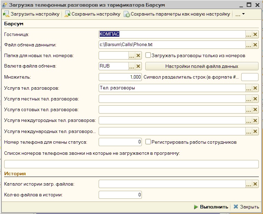
Task: Click Номер телефона для смены статуса field
Action: point(120,142)
